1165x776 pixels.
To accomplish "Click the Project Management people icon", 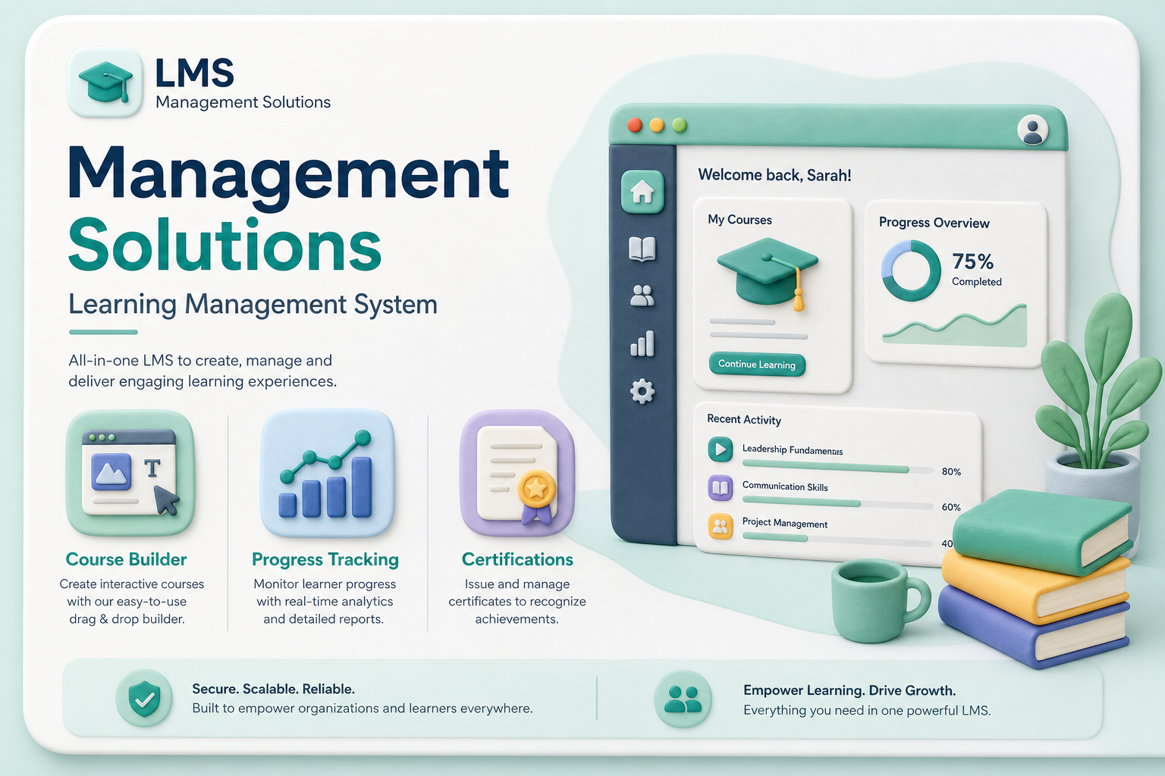I will coord(720,526).
